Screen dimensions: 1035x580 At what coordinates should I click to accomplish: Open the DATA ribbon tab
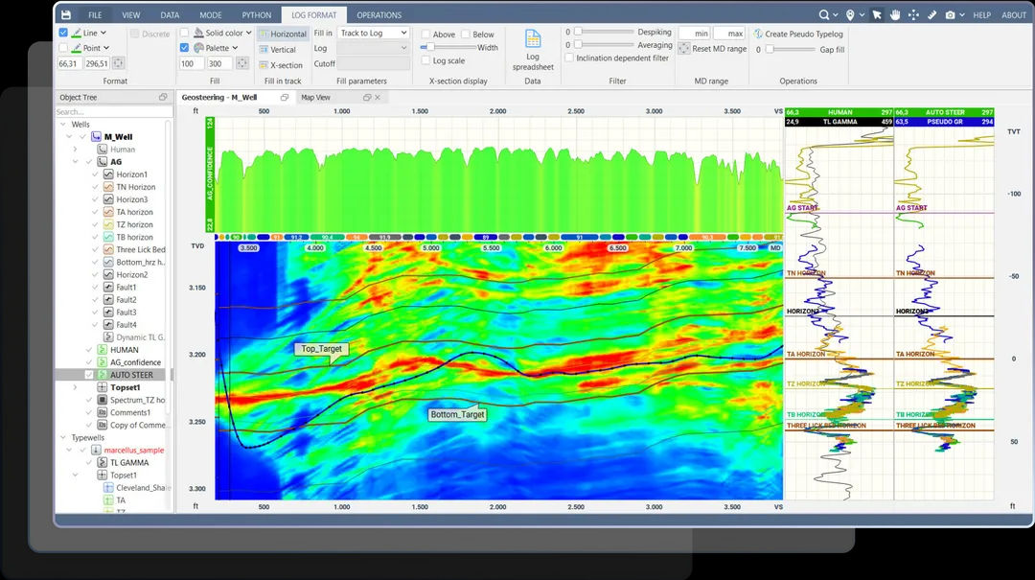170,14
